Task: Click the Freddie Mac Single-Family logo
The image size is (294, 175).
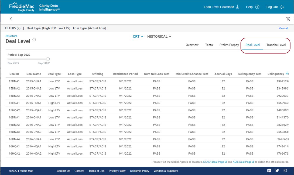Action: tap(22, 7)
